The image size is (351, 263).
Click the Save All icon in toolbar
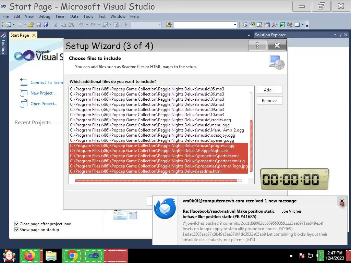(46, 25)
